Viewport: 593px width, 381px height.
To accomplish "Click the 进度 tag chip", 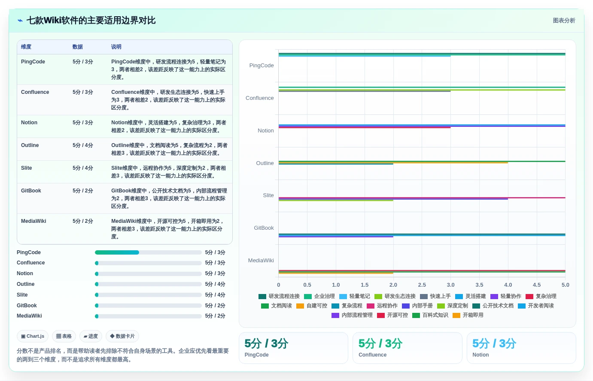I will (x=91, y=336).
